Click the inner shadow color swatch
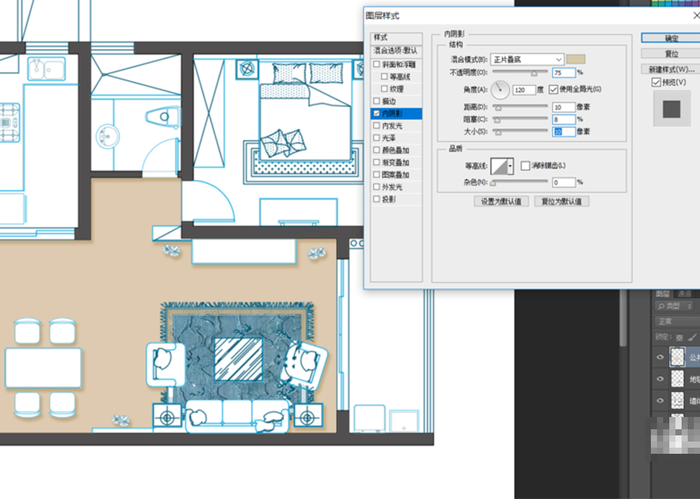The height and width of the screenshot is (499, 700). pos(576,59)
